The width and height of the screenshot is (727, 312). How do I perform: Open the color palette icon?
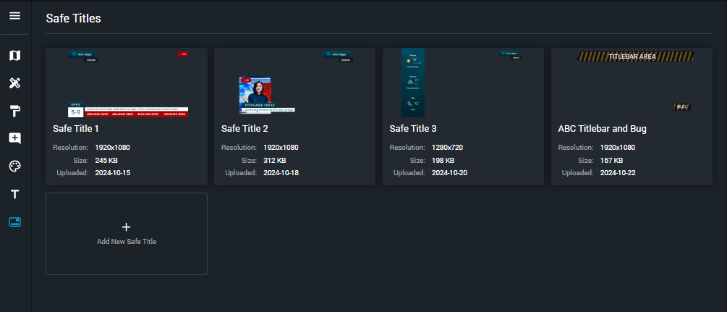[x=14, y=166]
